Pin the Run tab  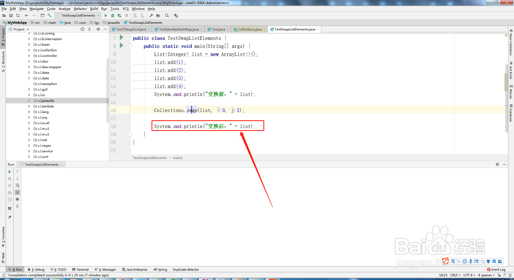pyautogui.click(x=10, y=217)
